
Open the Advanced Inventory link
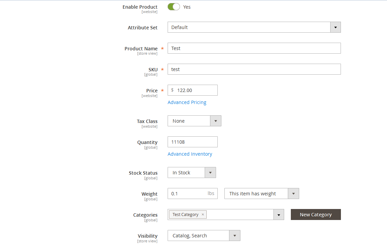(190, 154)
